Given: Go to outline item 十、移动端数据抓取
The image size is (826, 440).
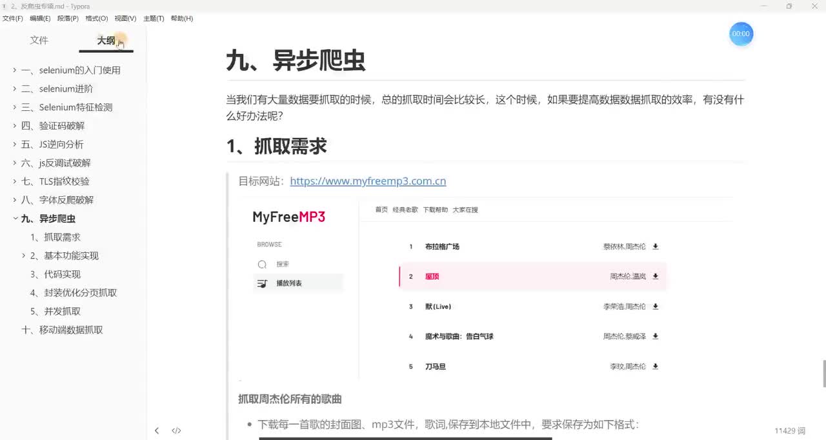Looking at the screenshot, I should pos(62,330).
